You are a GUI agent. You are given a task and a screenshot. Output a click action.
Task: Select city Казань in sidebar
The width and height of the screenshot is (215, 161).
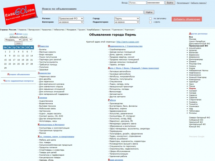pyautogui.click(x=192, y=66)
